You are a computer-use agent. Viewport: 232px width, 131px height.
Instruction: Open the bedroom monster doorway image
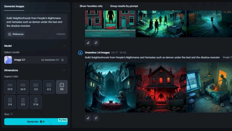(x=209, y=87)
